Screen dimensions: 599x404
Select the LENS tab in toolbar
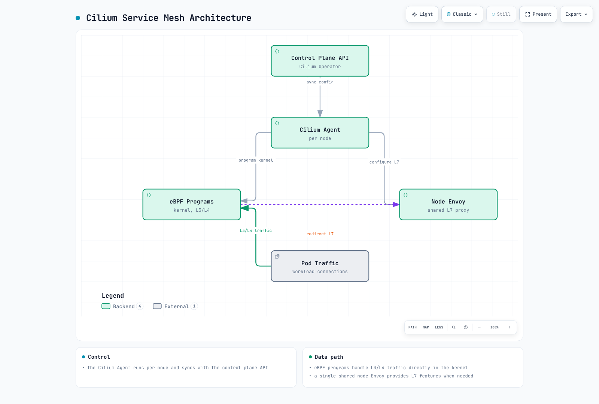click(439, 327)
